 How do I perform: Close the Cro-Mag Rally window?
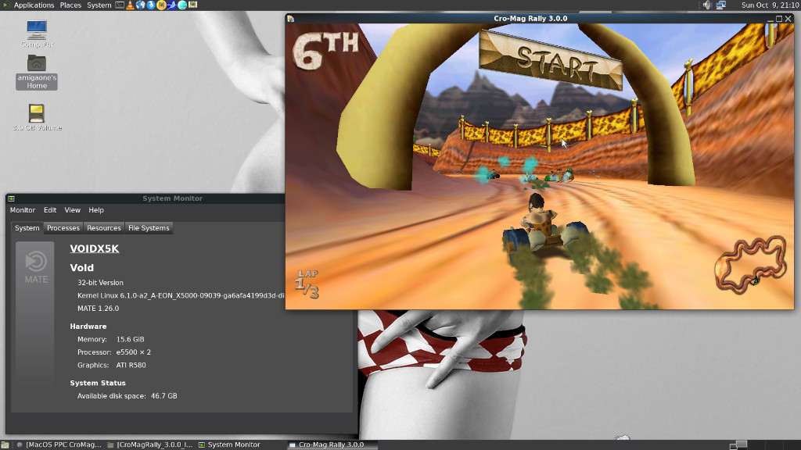[788, 19]
